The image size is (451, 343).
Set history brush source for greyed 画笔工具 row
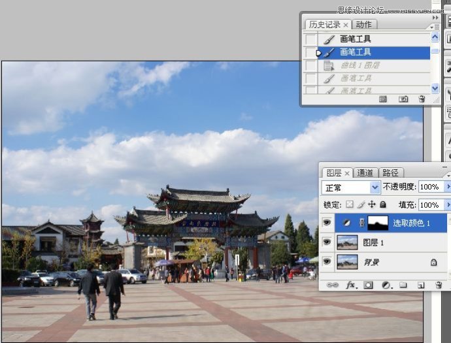pos(310,78)
